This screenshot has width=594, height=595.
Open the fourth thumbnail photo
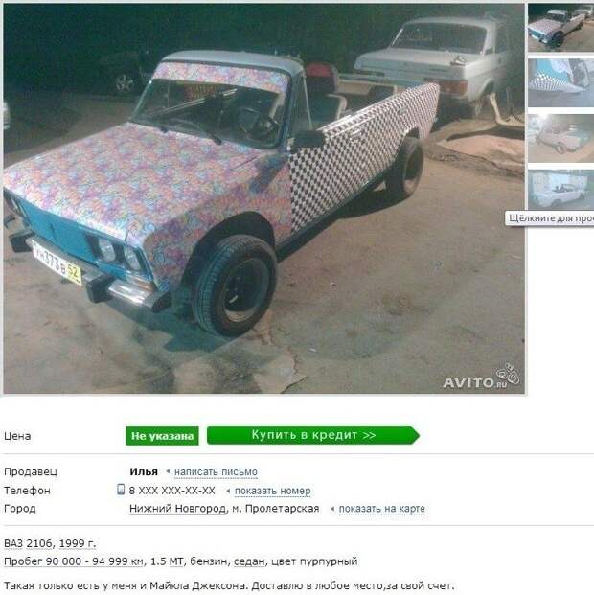pos(561,189)
